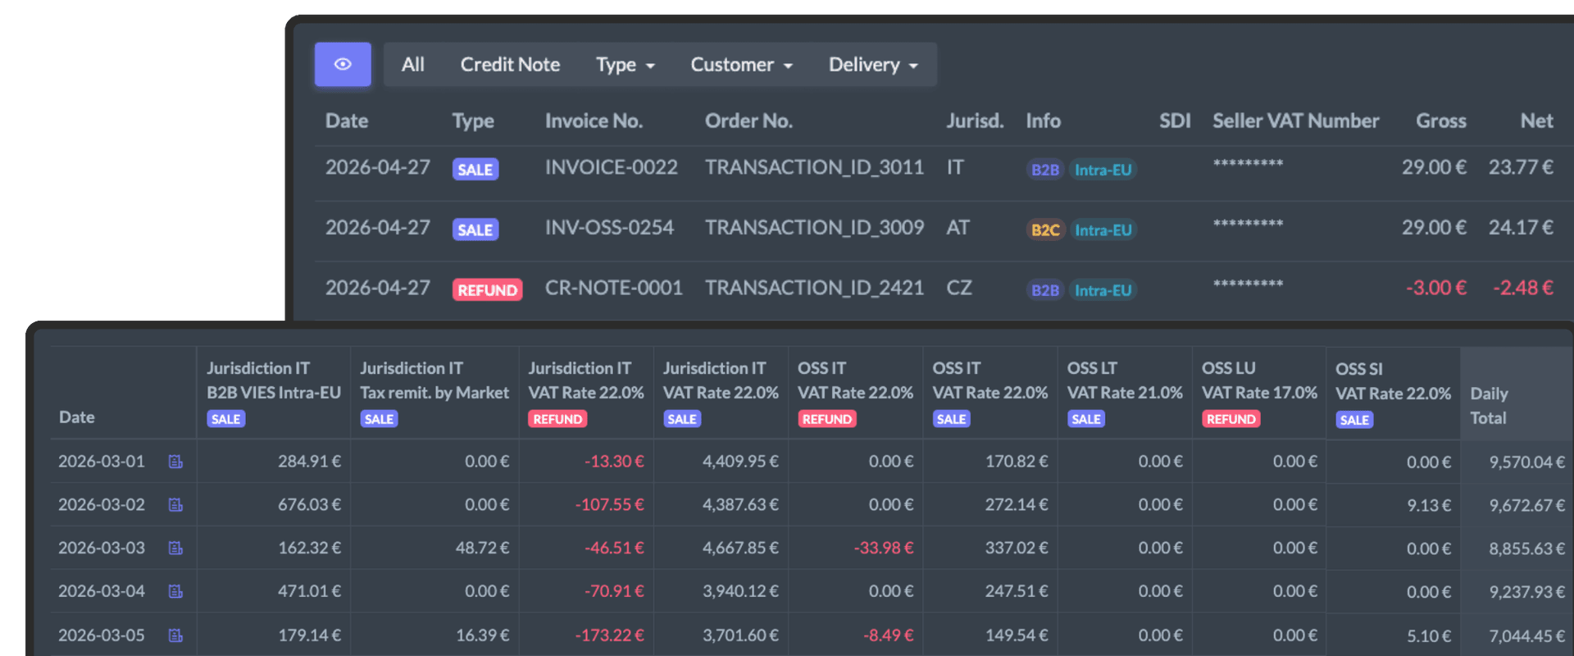The height and width of the screenshot is (656, 1574).
Task: Open invoice INV-OSS-0254
Action: pos(609,227)
